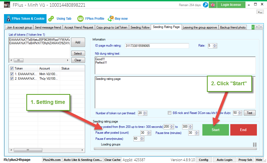Adjust the Reset DCom count stepper showing 50
The image size is (267, 163).
[240, 113]
